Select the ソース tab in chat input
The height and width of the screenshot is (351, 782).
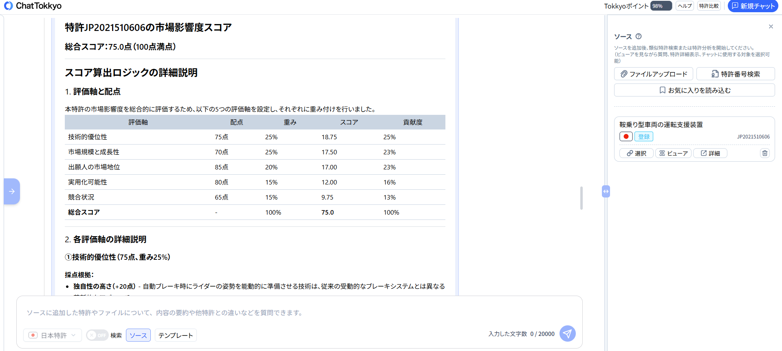tap(138, 335)
